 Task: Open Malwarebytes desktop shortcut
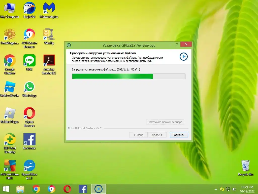49,10
